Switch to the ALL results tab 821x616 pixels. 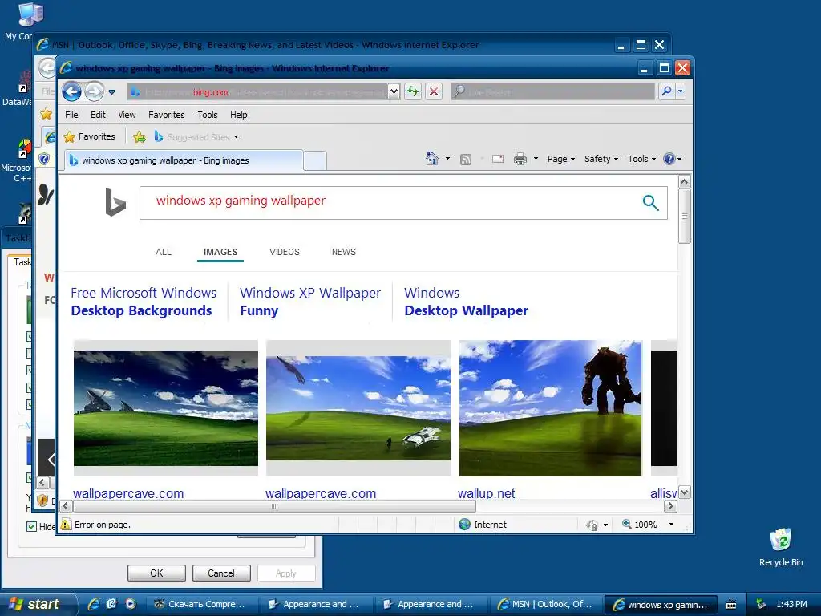point(164,252)
